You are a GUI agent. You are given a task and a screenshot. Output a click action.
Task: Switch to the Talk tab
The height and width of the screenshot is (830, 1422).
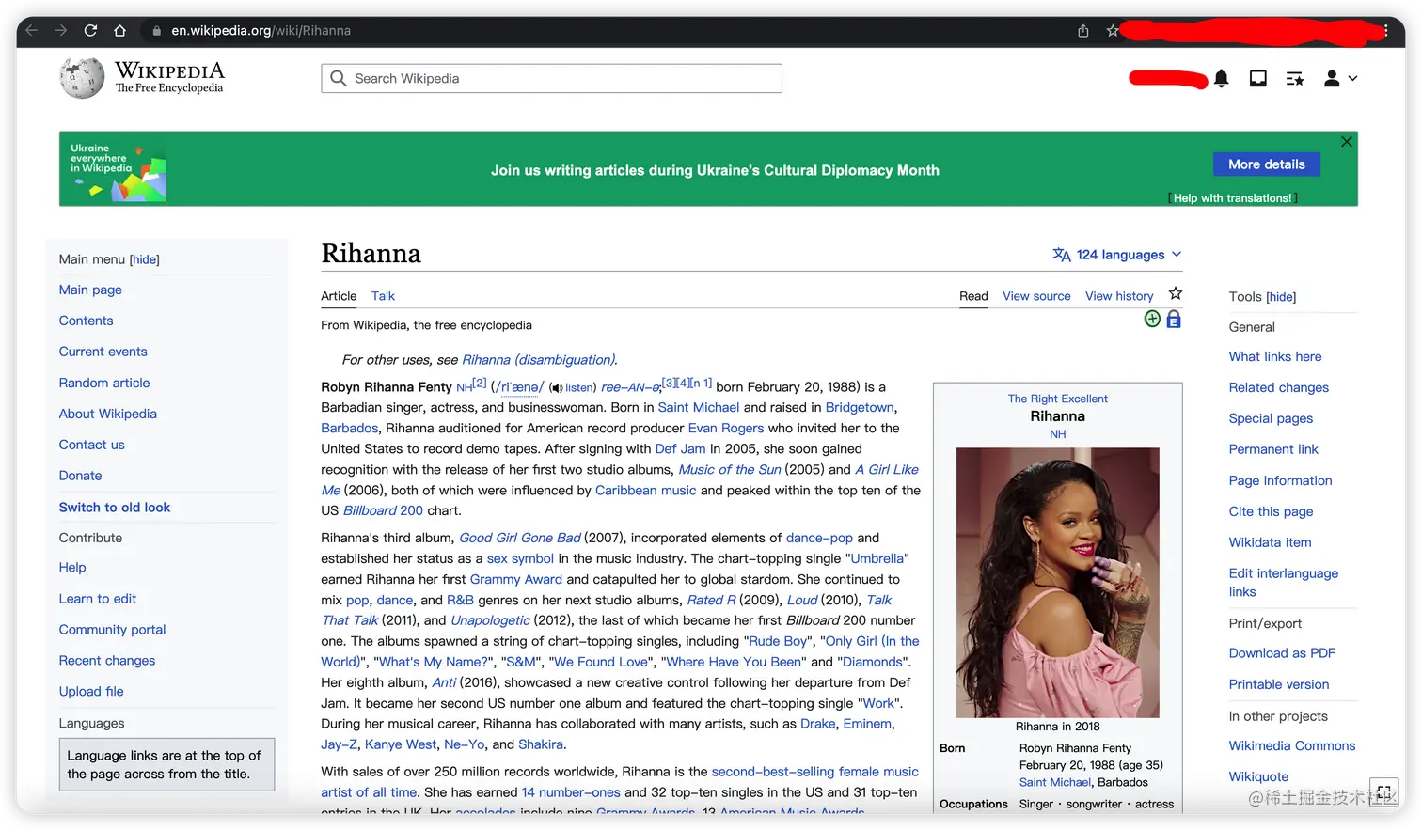383,296
